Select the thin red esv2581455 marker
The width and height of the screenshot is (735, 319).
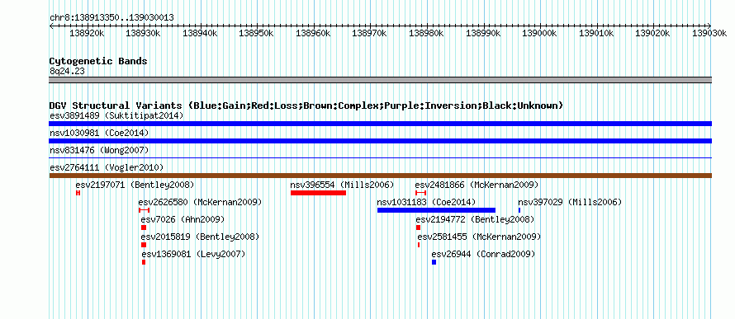[x=419, y=245]
